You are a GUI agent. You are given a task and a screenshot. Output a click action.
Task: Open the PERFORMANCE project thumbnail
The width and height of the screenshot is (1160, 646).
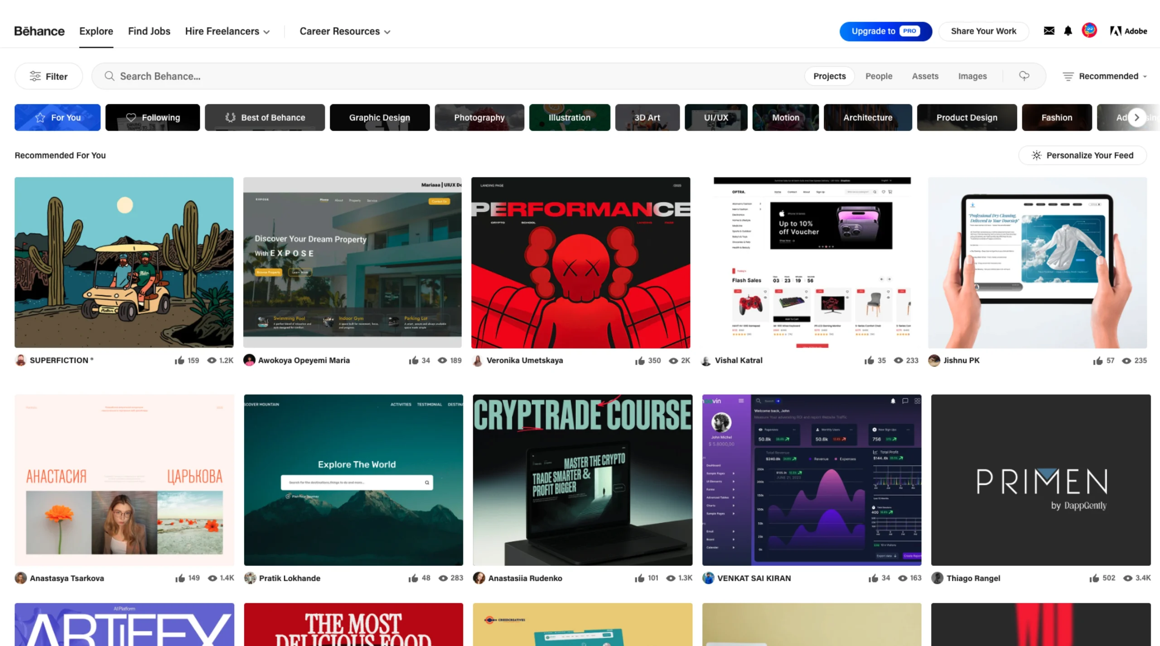580,263
